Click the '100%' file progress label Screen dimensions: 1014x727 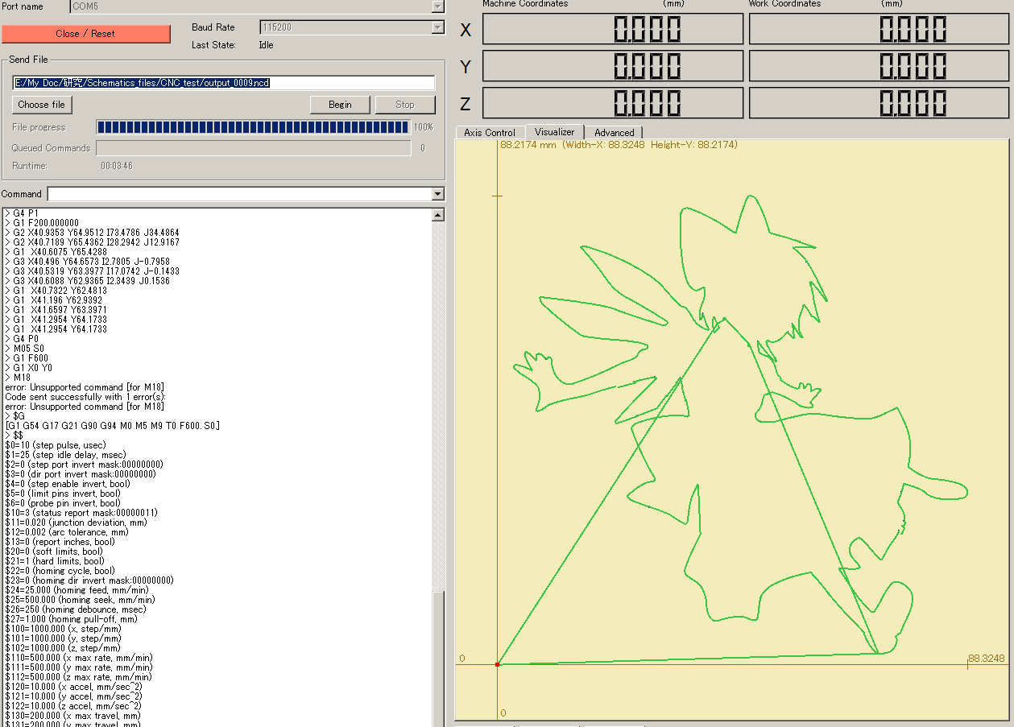(x=423, y=127)
